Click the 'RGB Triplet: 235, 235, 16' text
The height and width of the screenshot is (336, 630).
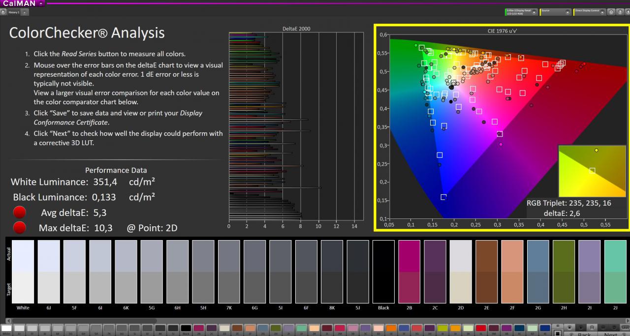pyautogui.click(x=568, y=203)
